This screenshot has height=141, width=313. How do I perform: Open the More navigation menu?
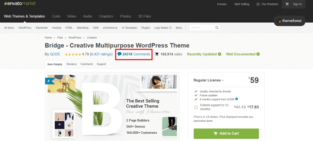click(179, 28)
